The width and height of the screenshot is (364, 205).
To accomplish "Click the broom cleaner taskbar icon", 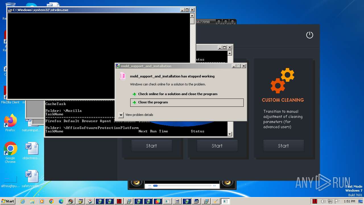I will coord(216,201).
